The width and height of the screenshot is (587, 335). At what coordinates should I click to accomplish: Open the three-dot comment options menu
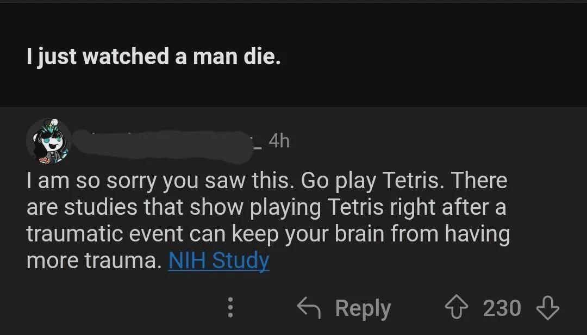230,307
